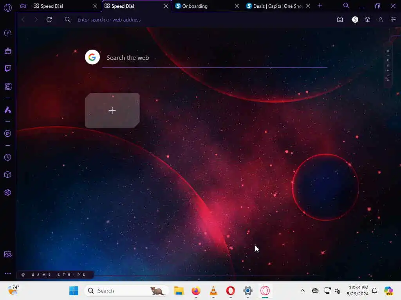This screenshot has height=300, width=401.
Task: Reload the current page
Action: [49, 20]
